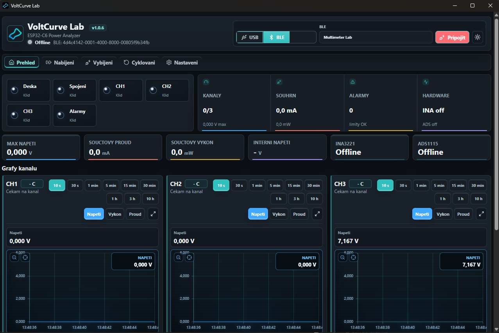
Task: Switch to the Nastaveni tab
Action: 182,63
